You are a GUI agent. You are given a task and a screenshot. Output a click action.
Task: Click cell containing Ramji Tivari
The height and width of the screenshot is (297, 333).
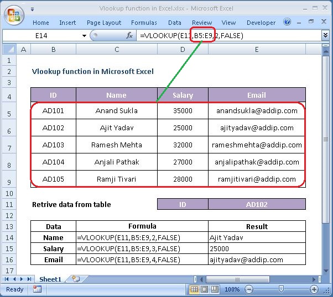click(x=117, y=179)
